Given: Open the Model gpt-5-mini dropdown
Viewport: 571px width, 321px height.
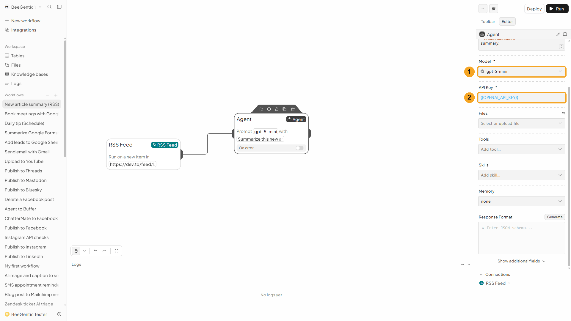Looking at the screenshot, I should pos(522,72).
